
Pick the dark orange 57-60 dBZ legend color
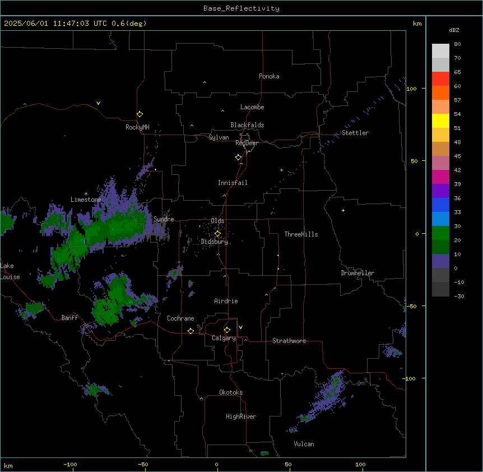440,92
